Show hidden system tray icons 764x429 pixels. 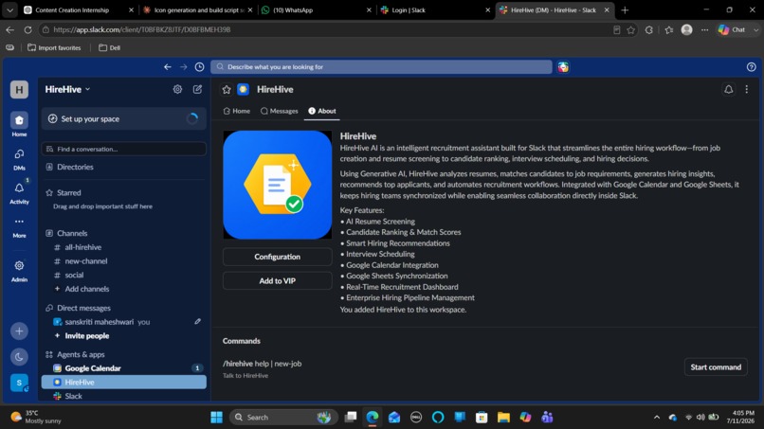657,418
